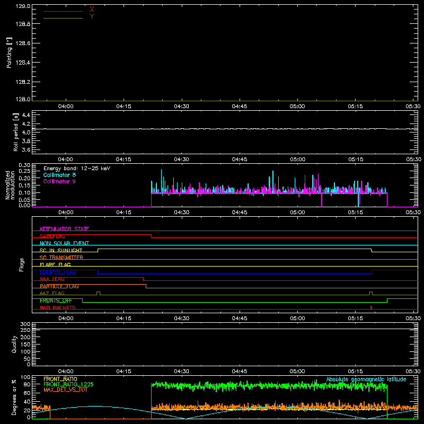The width and height of the screenshot is (424, 424).
Task: Click the ATTENUATOR_STATE flag label
Action: 64,229
